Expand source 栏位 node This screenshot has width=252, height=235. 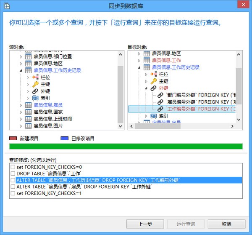point(28,77)
